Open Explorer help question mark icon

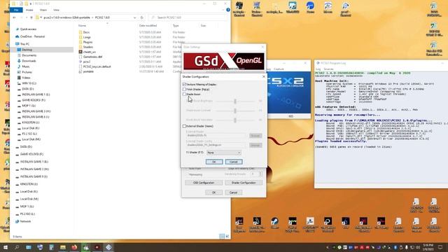tap(227, 10)
